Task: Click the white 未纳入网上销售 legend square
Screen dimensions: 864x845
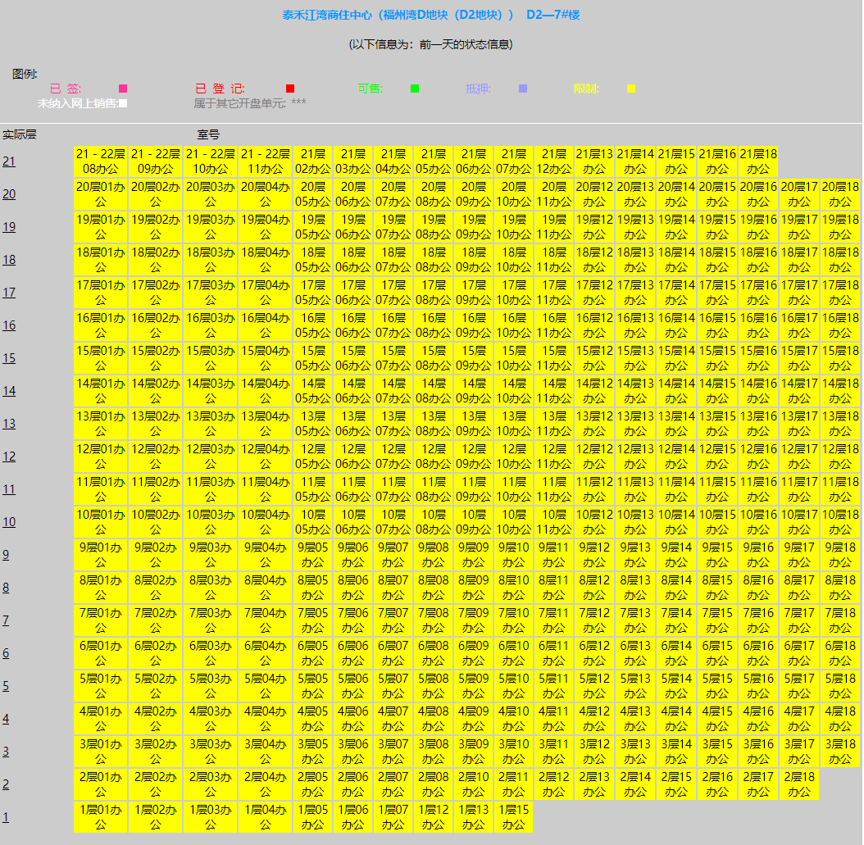Action: tap(123, 103)
